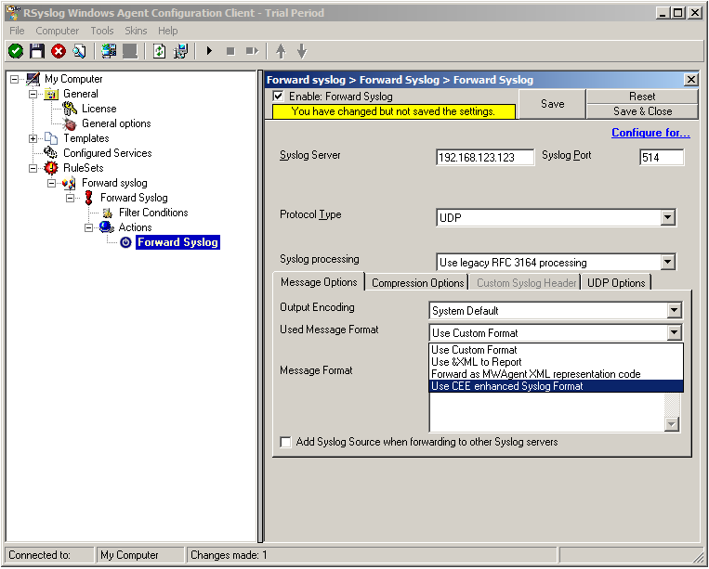
Task: Select Forward as MWAgent XML representation code
Action: [x=556, y=374]
